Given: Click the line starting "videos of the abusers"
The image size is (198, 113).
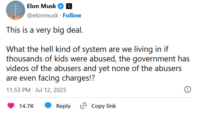Looking at the screenshot, I should coord(94,69).
